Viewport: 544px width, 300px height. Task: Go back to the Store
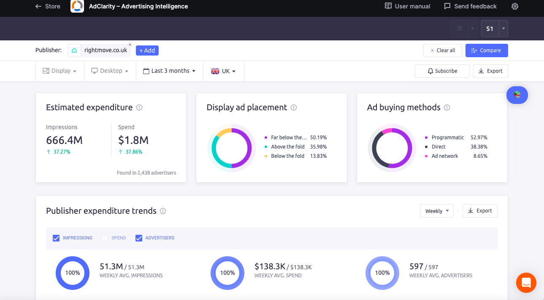pyautogui.click(x=48, y=6)
